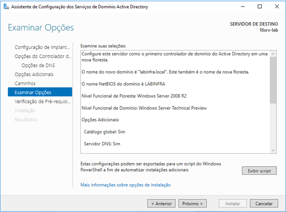Open the Opções Adicionais step
This screenshot has width=286, height=212.
point(34,74)
